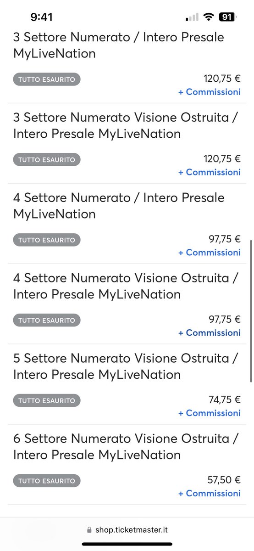
Task: Tap the cellular signal bars icon
Action: [193, 17]
